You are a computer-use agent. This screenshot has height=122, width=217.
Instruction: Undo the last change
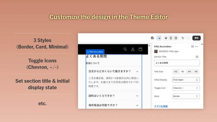coord(183,38)
